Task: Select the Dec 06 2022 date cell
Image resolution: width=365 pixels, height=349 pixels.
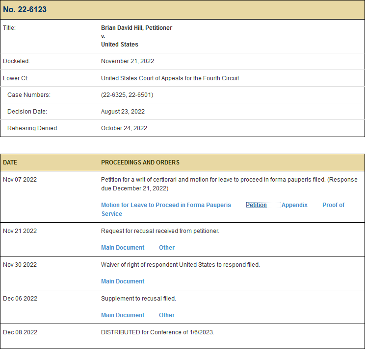Action: point(20,299)
